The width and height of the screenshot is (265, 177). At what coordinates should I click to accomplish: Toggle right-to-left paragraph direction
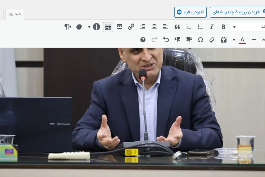(68, 27)
